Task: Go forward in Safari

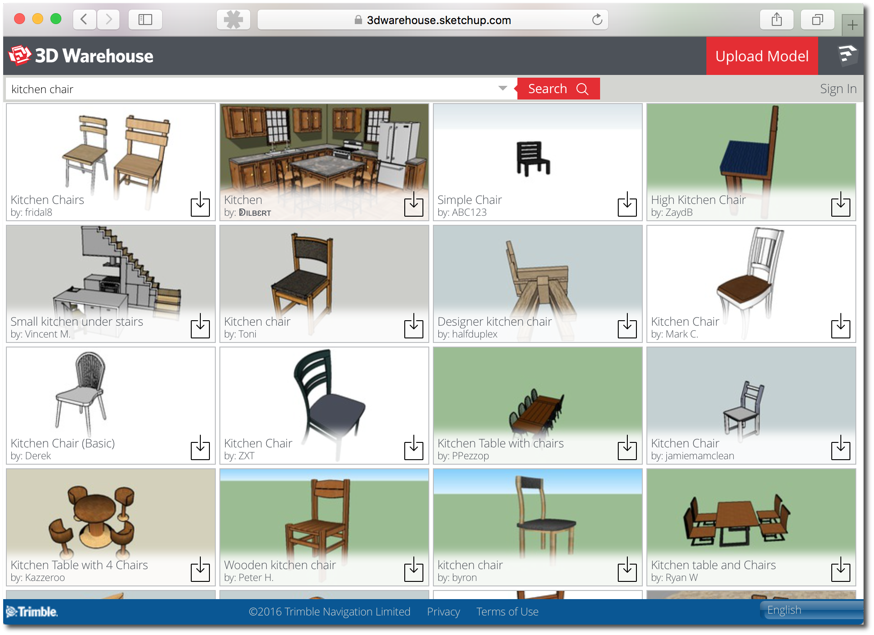Action: click(x=108, y=20)
